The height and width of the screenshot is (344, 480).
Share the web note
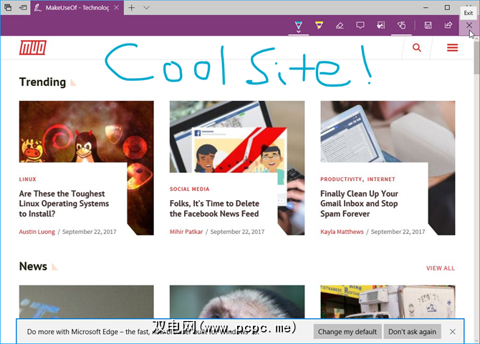tap(448, 25)
